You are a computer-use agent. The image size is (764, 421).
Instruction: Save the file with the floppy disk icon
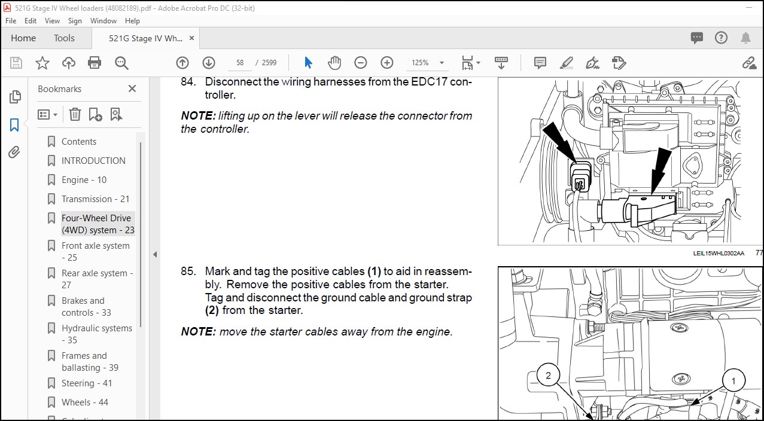pyautogui.click(x=16, y=63)
